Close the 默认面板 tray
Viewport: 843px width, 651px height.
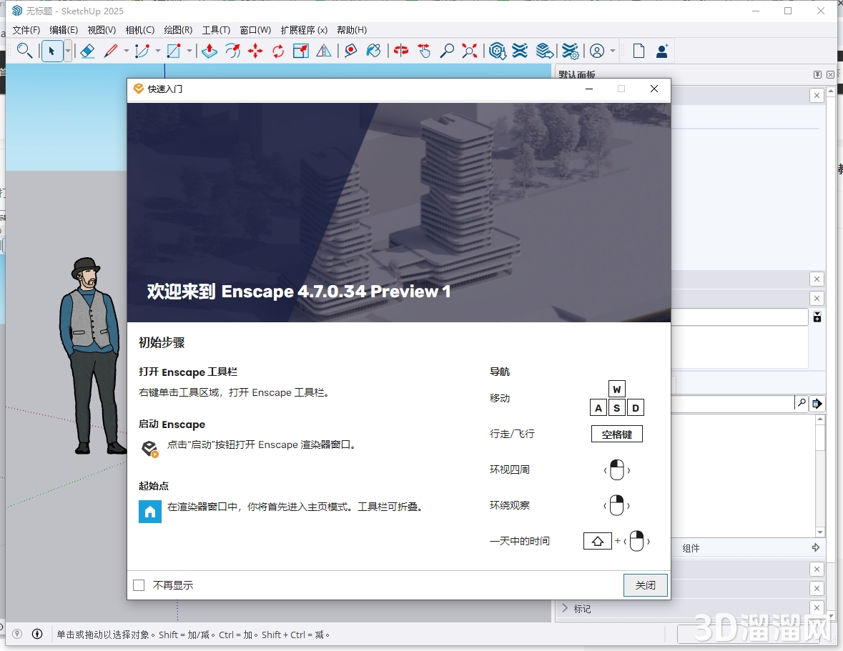click(831, 74)
